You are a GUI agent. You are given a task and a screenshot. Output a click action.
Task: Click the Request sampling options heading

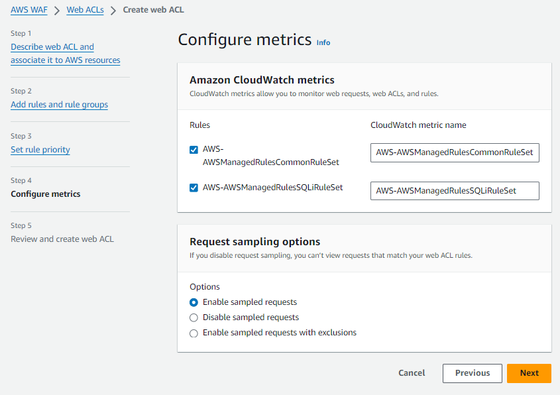point(255,242)
